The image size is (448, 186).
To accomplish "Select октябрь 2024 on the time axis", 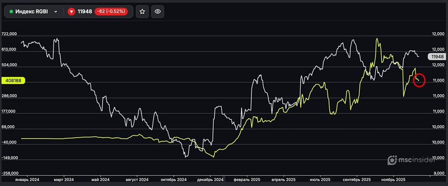I will pos(174,179).
